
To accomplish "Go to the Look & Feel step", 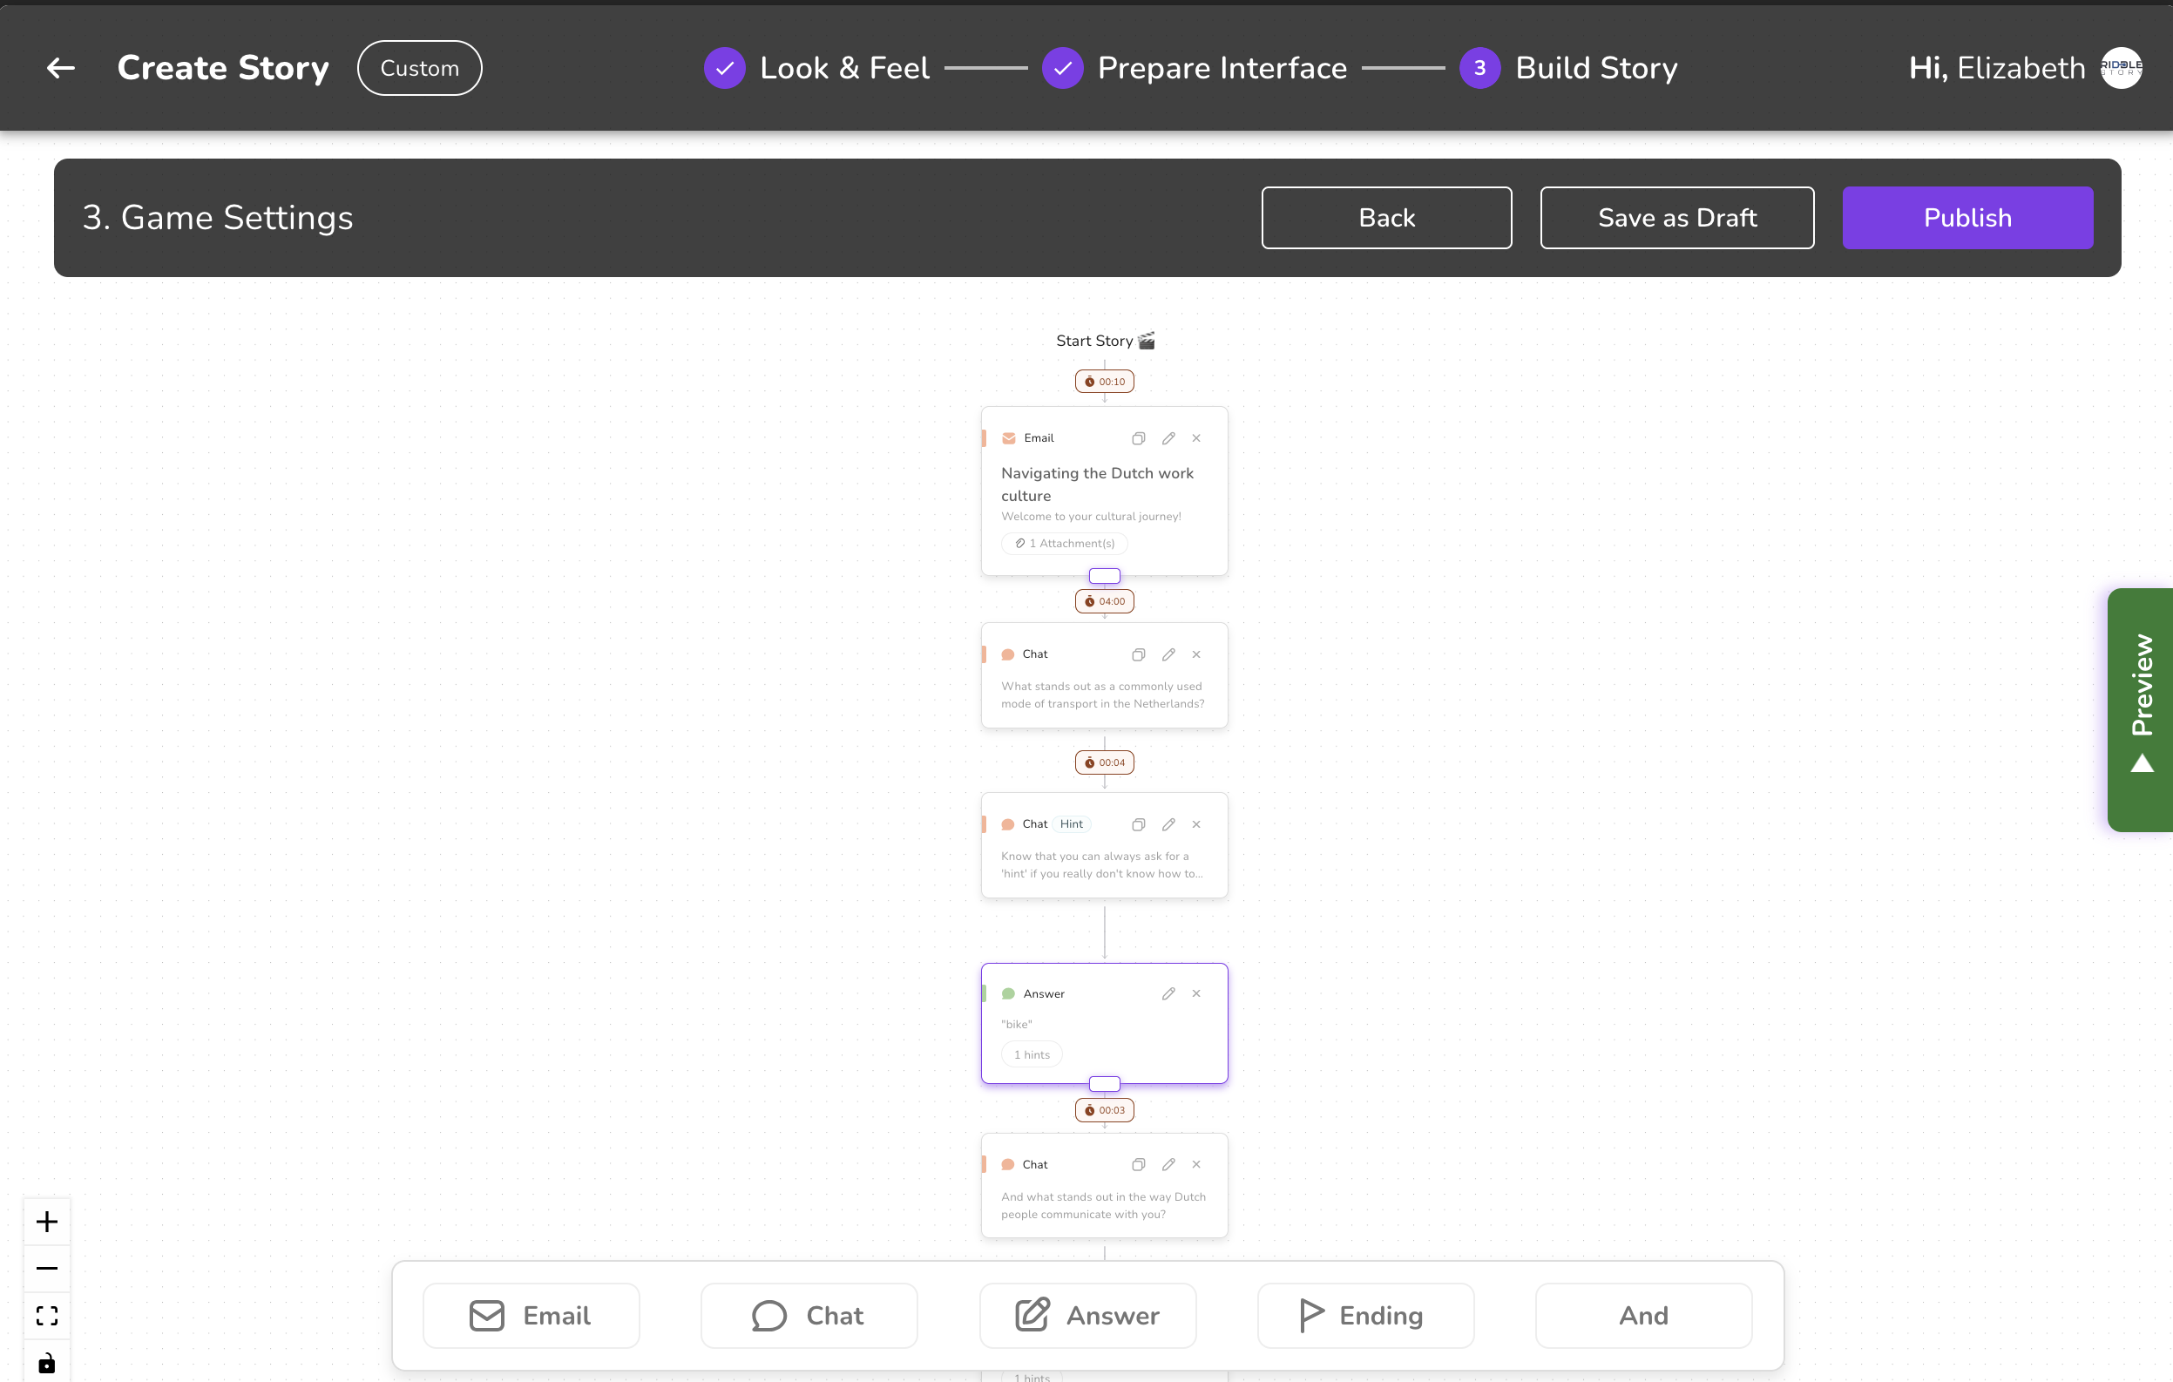I will click(x=816, y=68).
